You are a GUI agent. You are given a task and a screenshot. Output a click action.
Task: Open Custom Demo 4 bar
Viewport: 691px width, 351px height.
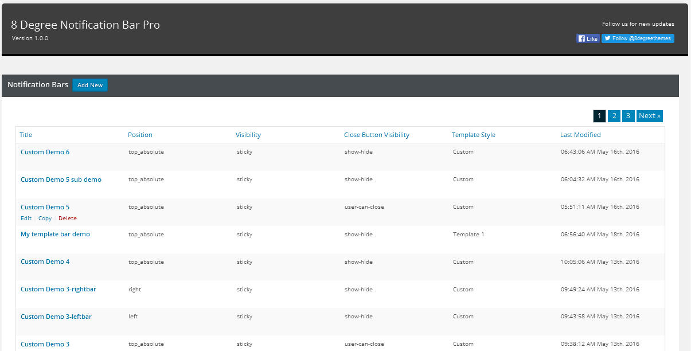pyautogui.click(x=45, y=262)
